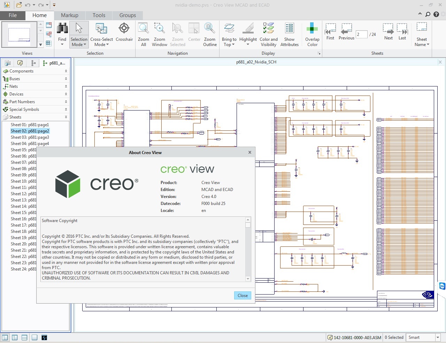The height and width of the screenshot is (343, 446).
Task: Switch to the Markup tab
Action: pos(70,15)
